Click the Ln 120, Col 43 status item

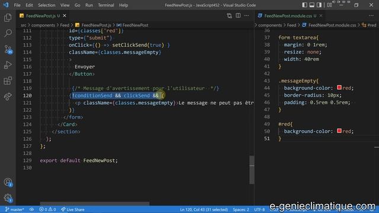pyautogui.click(x=204, y=209)
